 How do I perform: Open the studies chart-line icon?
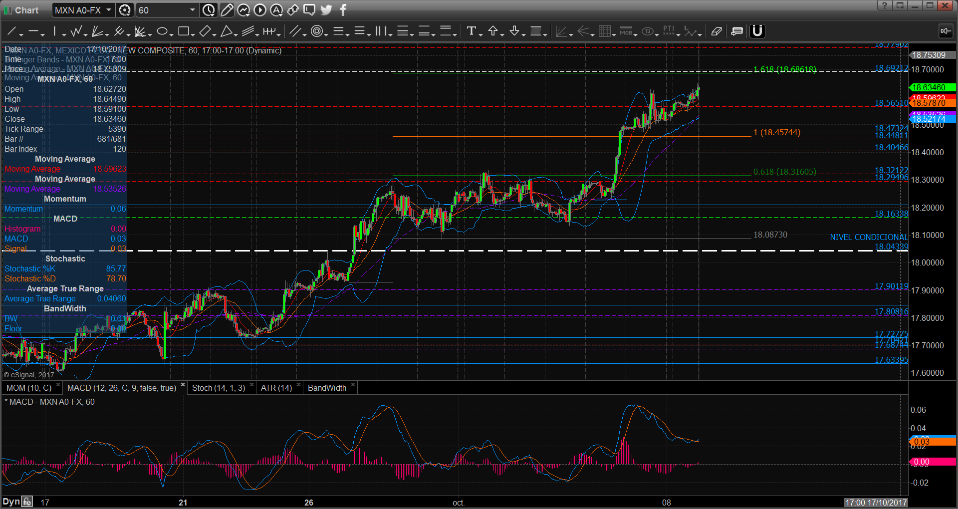click(243, 10)
